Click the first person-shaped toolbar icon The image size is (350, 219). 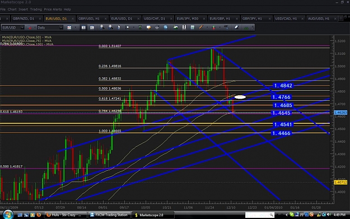pyautogui.click(x=102, y=27)
